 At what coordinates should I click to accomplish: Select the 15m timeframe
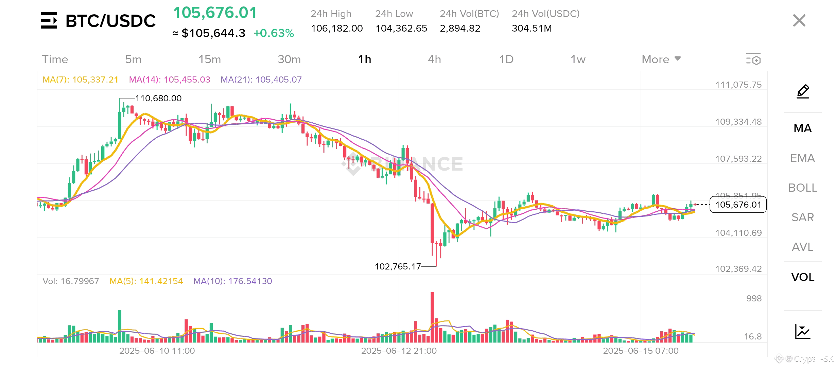point(210,59)
